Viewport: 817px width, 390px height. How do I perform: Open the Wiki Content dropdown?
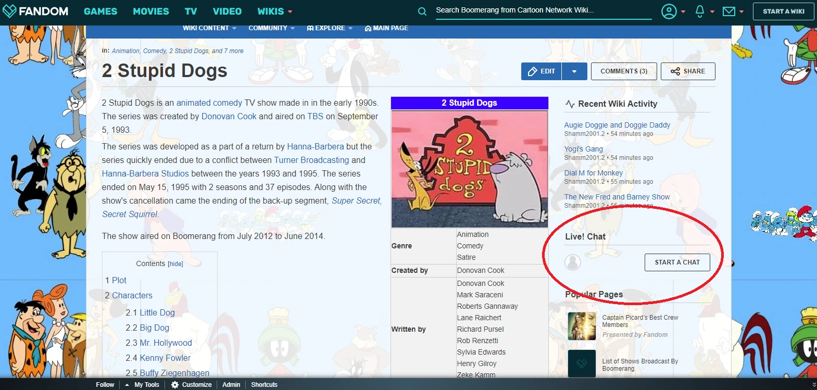coord(209,28)
